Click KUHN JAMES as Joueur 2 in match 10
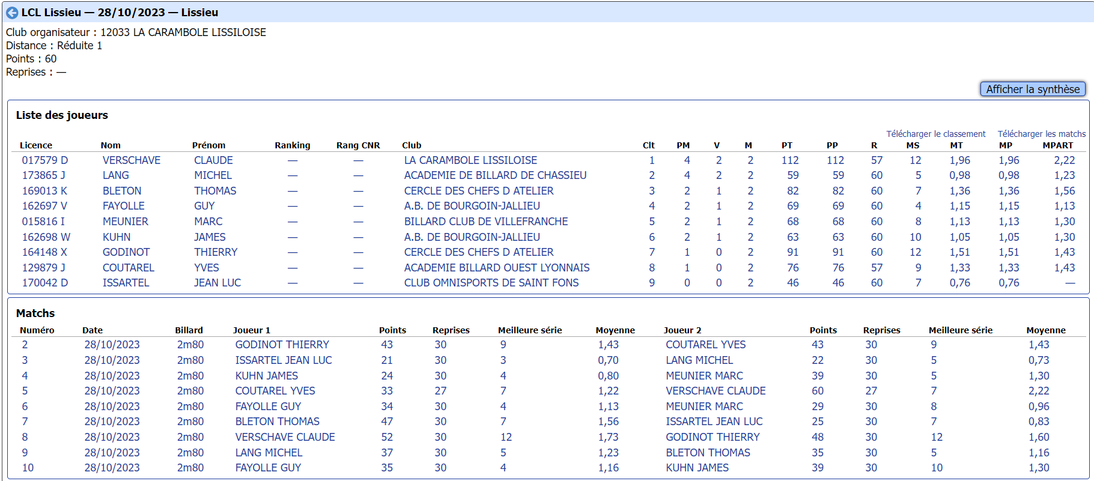 pos(697,468)
